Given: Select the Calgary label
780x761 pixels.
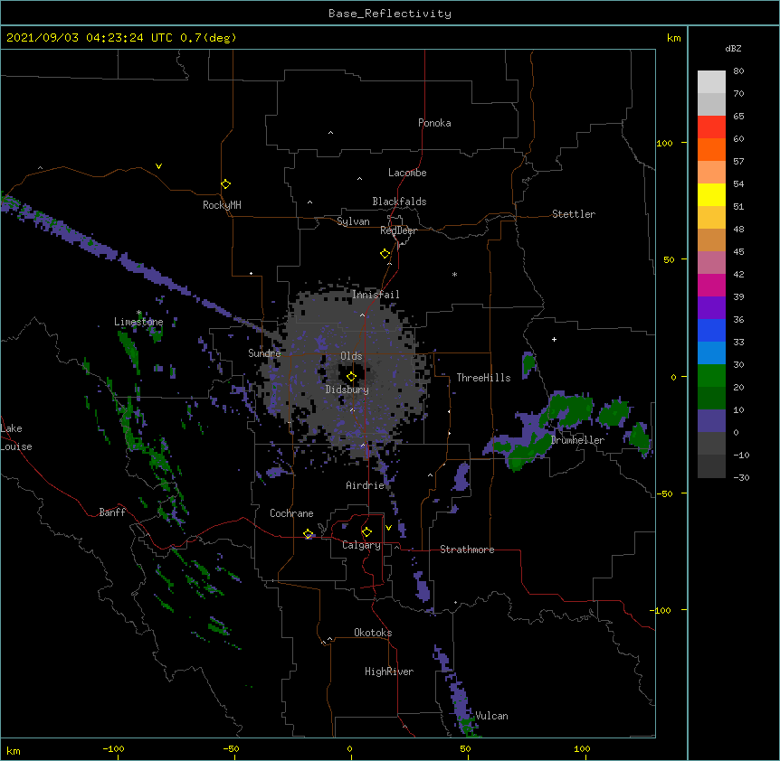Looking at the screenshot, I should coord(362,545).
